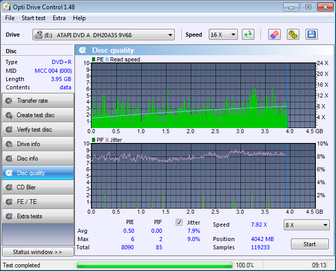Click the Length value 3.95 GB

coord(61,79)
